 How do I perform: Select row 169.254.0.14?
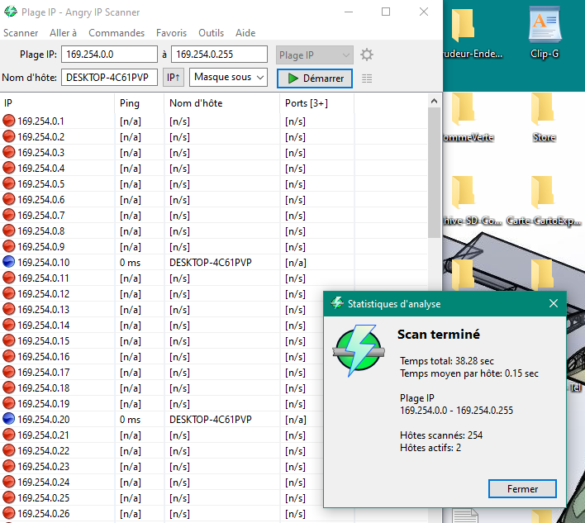(162, 325)
